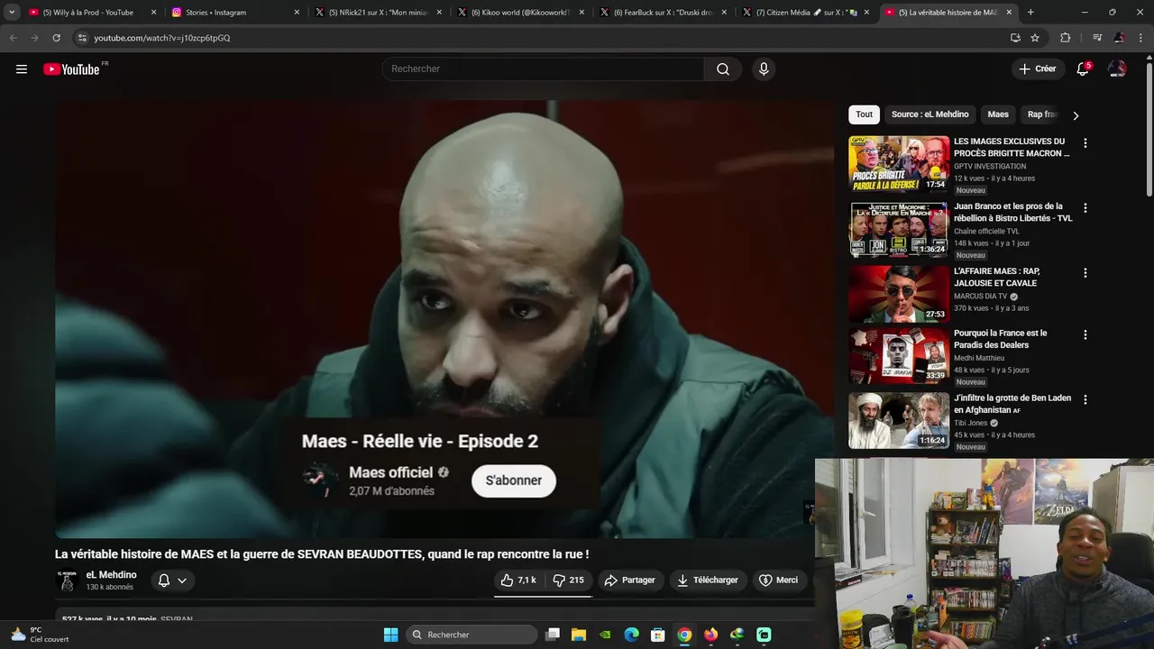The image size is (1154, 649).
Task: Show more filter chips with arrow
Action: point(1076,115)
